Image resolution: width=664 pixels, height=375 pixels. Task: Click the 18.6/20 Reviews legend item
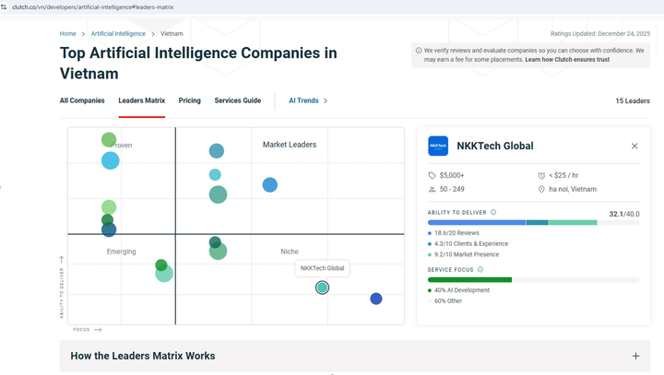click(454, 233)
